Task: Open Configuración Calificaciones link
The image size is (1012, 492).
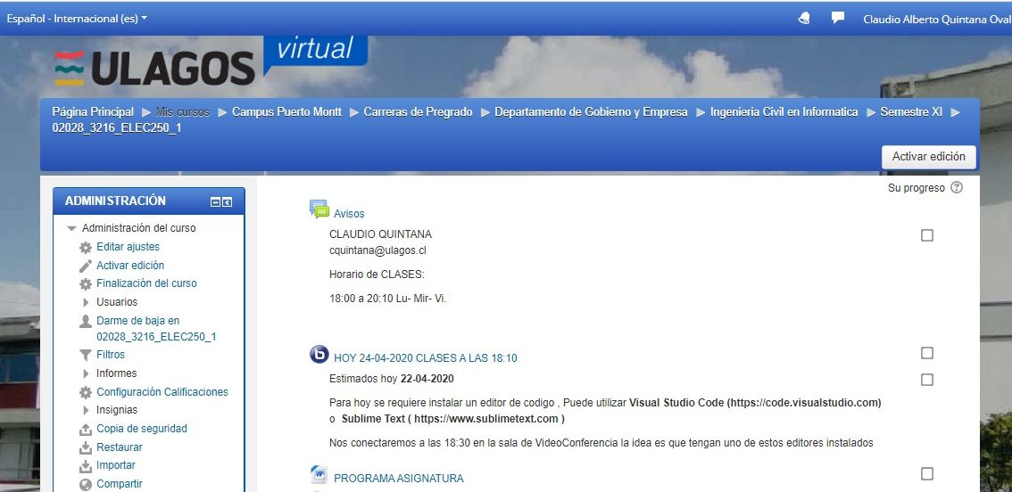Action: pyautogui.click(x=162, y=392)
